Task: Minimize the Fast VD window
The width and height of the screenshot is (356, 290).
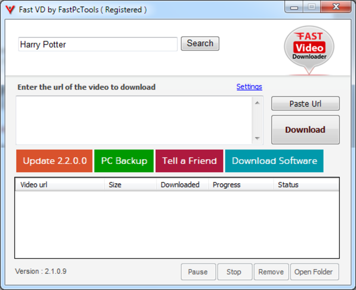Action: click(294, 7)
